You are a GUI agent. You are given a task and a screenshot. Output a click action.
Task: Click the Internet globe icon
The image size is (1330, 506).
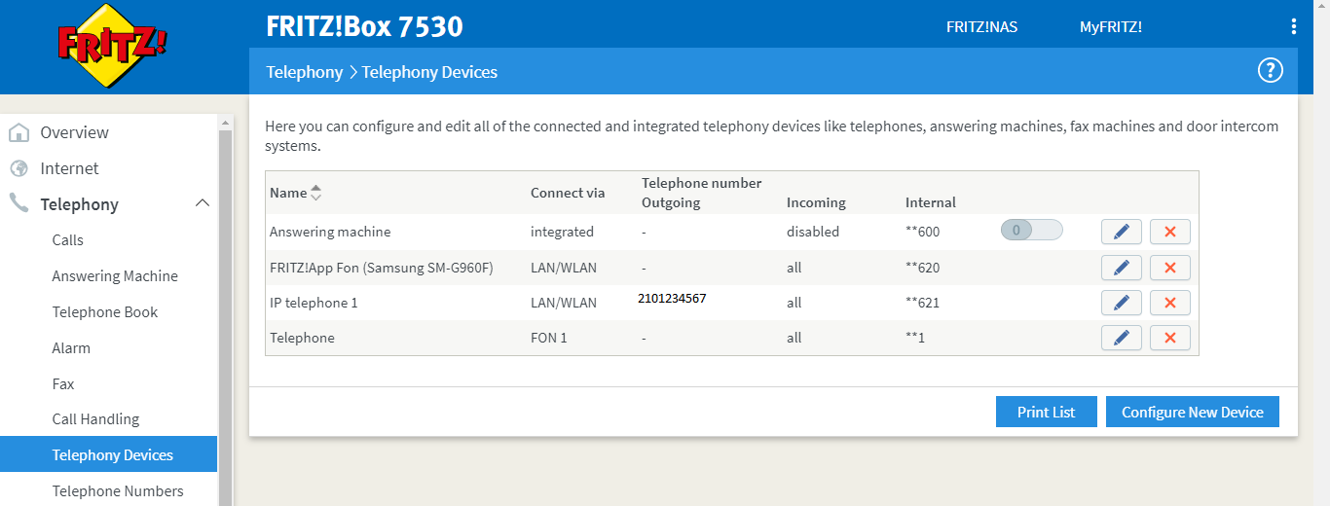(x=18, y=168)
